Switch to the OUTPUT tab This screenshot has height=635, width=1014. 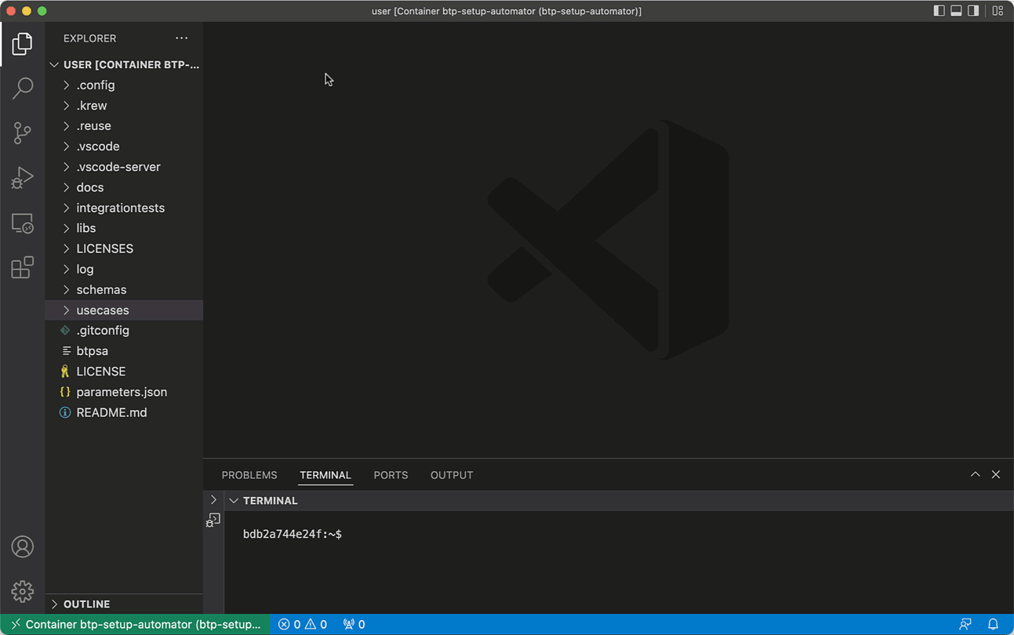click(452, 475)
